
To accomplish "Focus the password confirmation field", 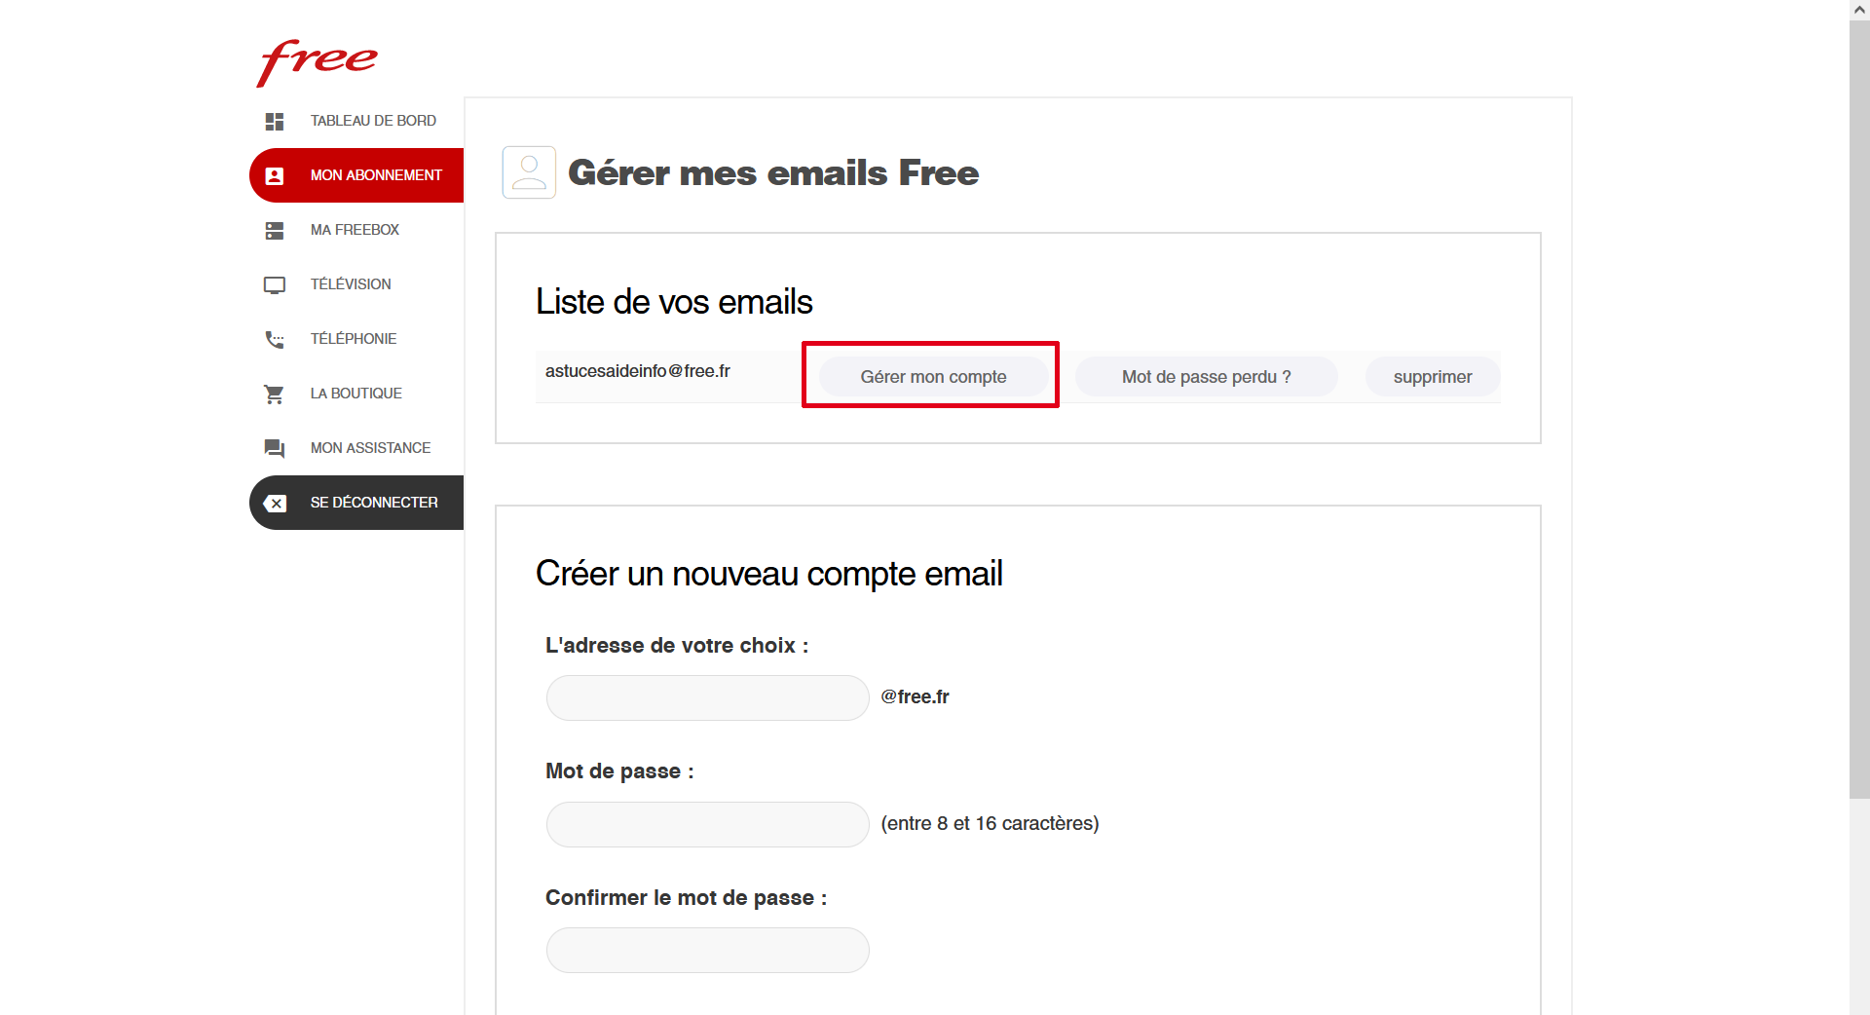I will (x=707, y=950).
